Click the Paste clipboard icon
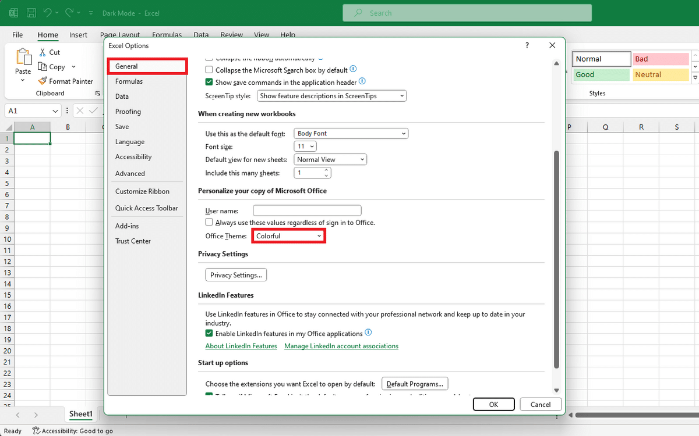This screenshot has height=436, width=699. pos(23,57)
